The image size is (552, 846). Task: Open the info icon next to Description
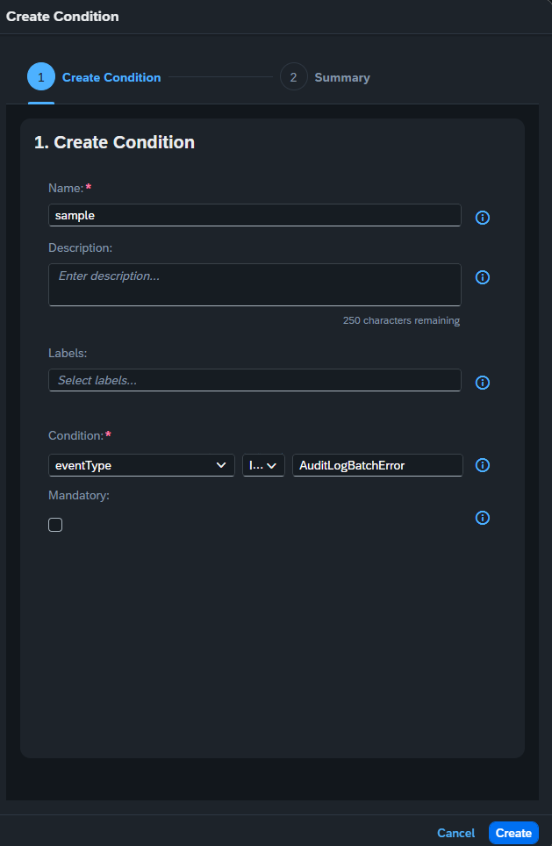483,277
